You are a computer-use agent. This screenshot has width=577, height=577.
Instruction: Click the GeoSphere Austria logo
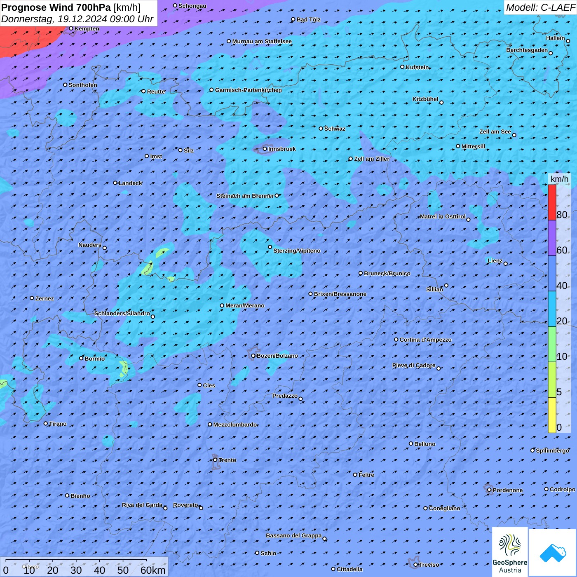[x=510, y=552]
